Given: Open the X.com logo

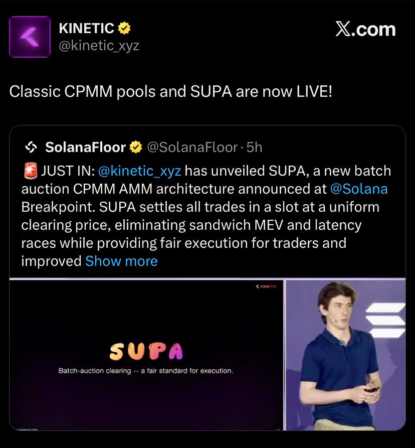Looking at the screenshot, I should [x=365, y=29].
